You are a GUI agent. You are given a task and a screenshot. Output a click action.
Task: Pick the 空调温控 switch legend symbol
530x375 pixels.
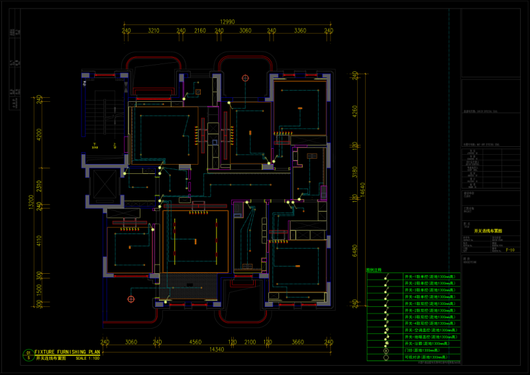(385, 329)
